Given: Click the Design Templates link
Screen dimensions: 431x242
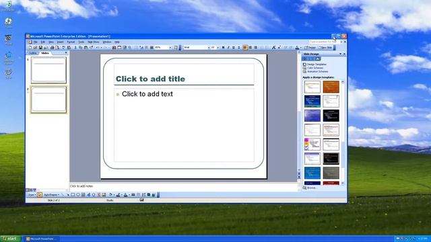Looking at the screenshot, I should point(317,65).
